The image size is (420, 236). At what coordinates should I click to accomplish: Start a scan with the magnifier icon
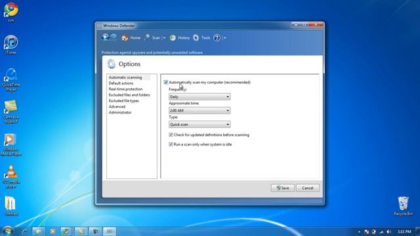(146, 38)
